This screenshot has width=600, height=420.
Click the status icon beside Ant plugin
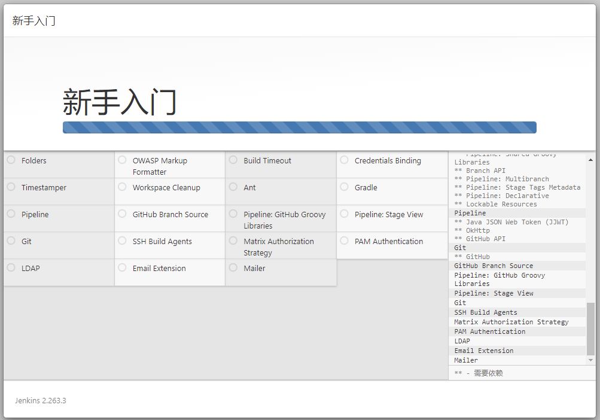click(x=233, y=187)
